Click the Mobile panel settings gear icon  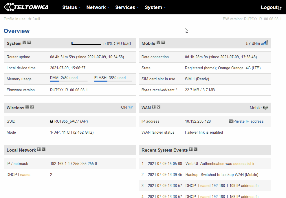pyautogui.click(x=163, y=43)
